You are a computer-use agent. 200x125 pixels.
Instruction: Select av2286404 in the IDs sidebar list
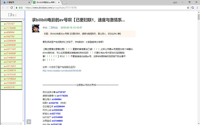click(11, 41)
